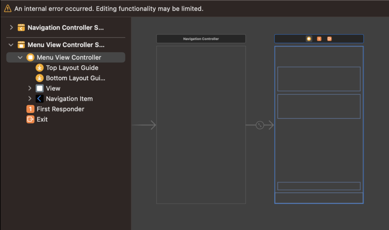Viewport: 389px width, 230px height.
Task: Select the upper large subview in Menu scene
Action: pyautogui.click(x=319, y=79)
